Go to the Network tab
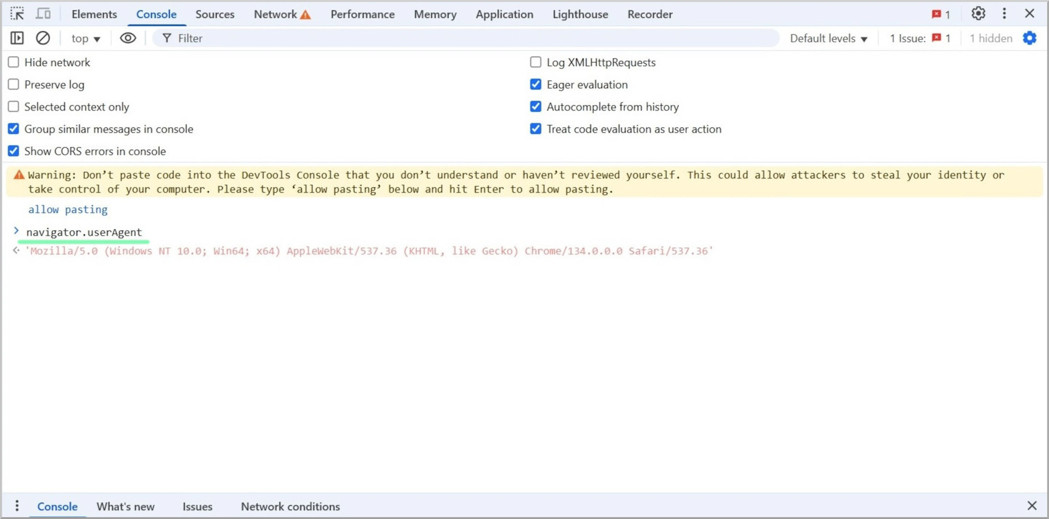This screenshot has width=1049, height=519. [x=275, y=14]
